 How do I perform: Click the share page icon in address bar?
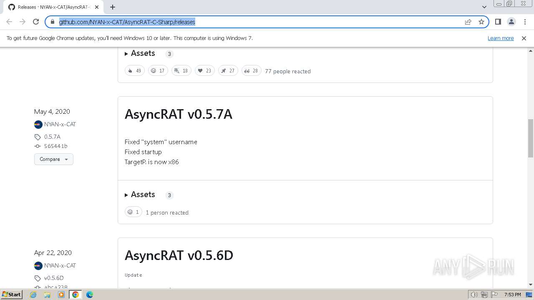click(468, 22)
